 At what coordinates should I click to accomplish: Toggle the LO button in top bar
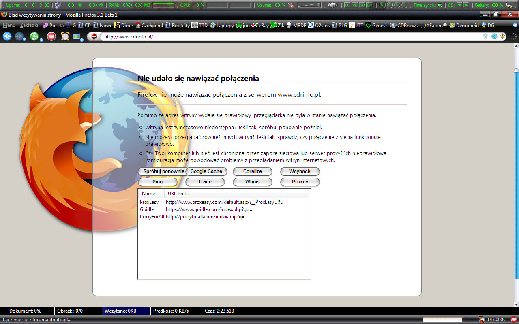(x=347, y=5)
